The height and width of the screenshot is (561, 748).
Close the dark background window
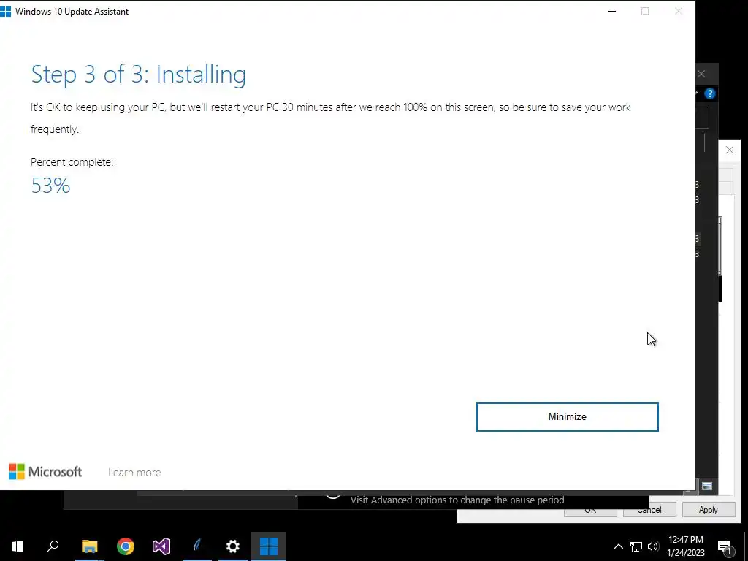[x=701, y=74]
